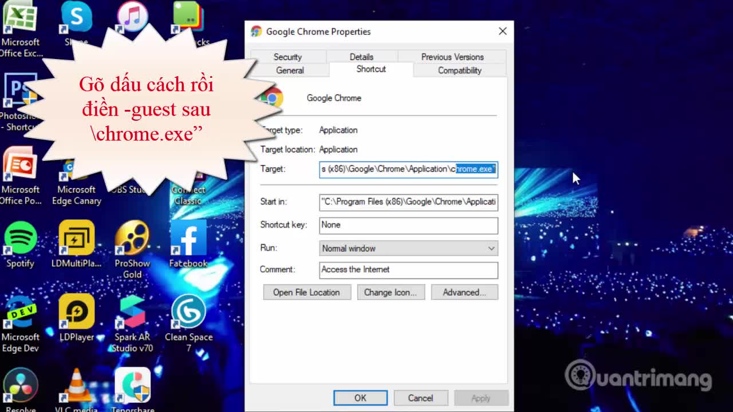
Task: Launch the iTunes desktop icon
Action: (x=132, y=16)
